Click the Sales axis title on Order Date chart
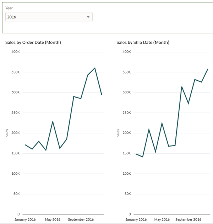This screenshot has height=224, width=213. coord(7,133)
